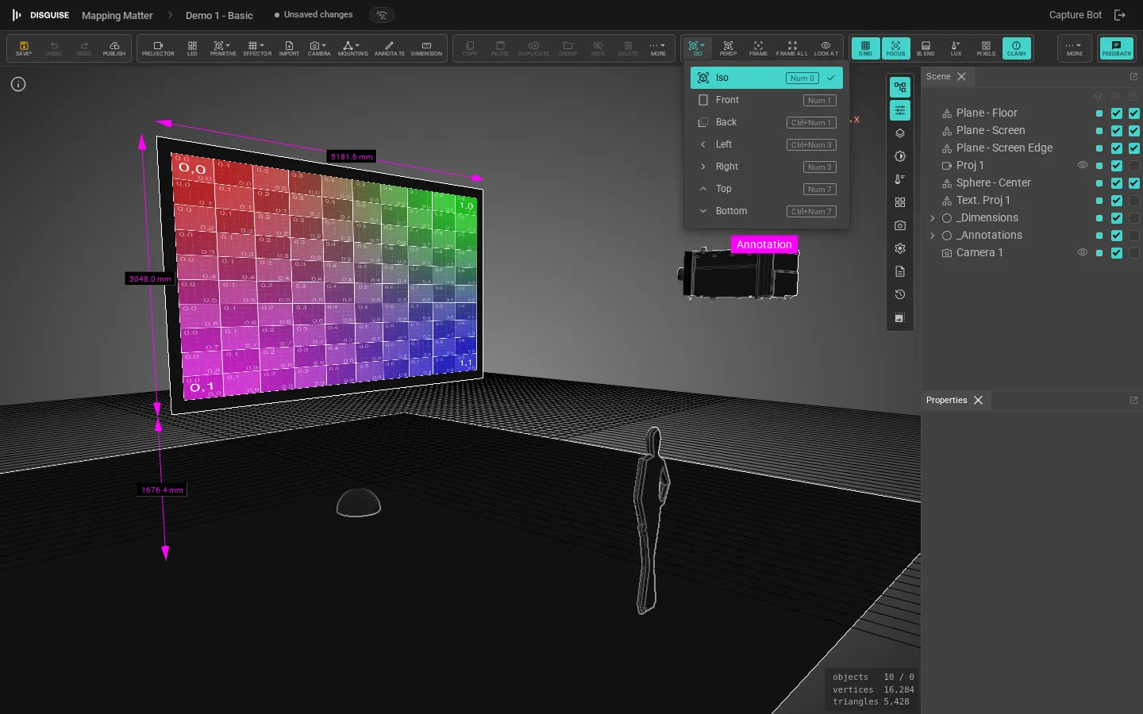Select Iso in the view menu
The width and height of the screenshot is (1143, 714).
click(766, 78)
